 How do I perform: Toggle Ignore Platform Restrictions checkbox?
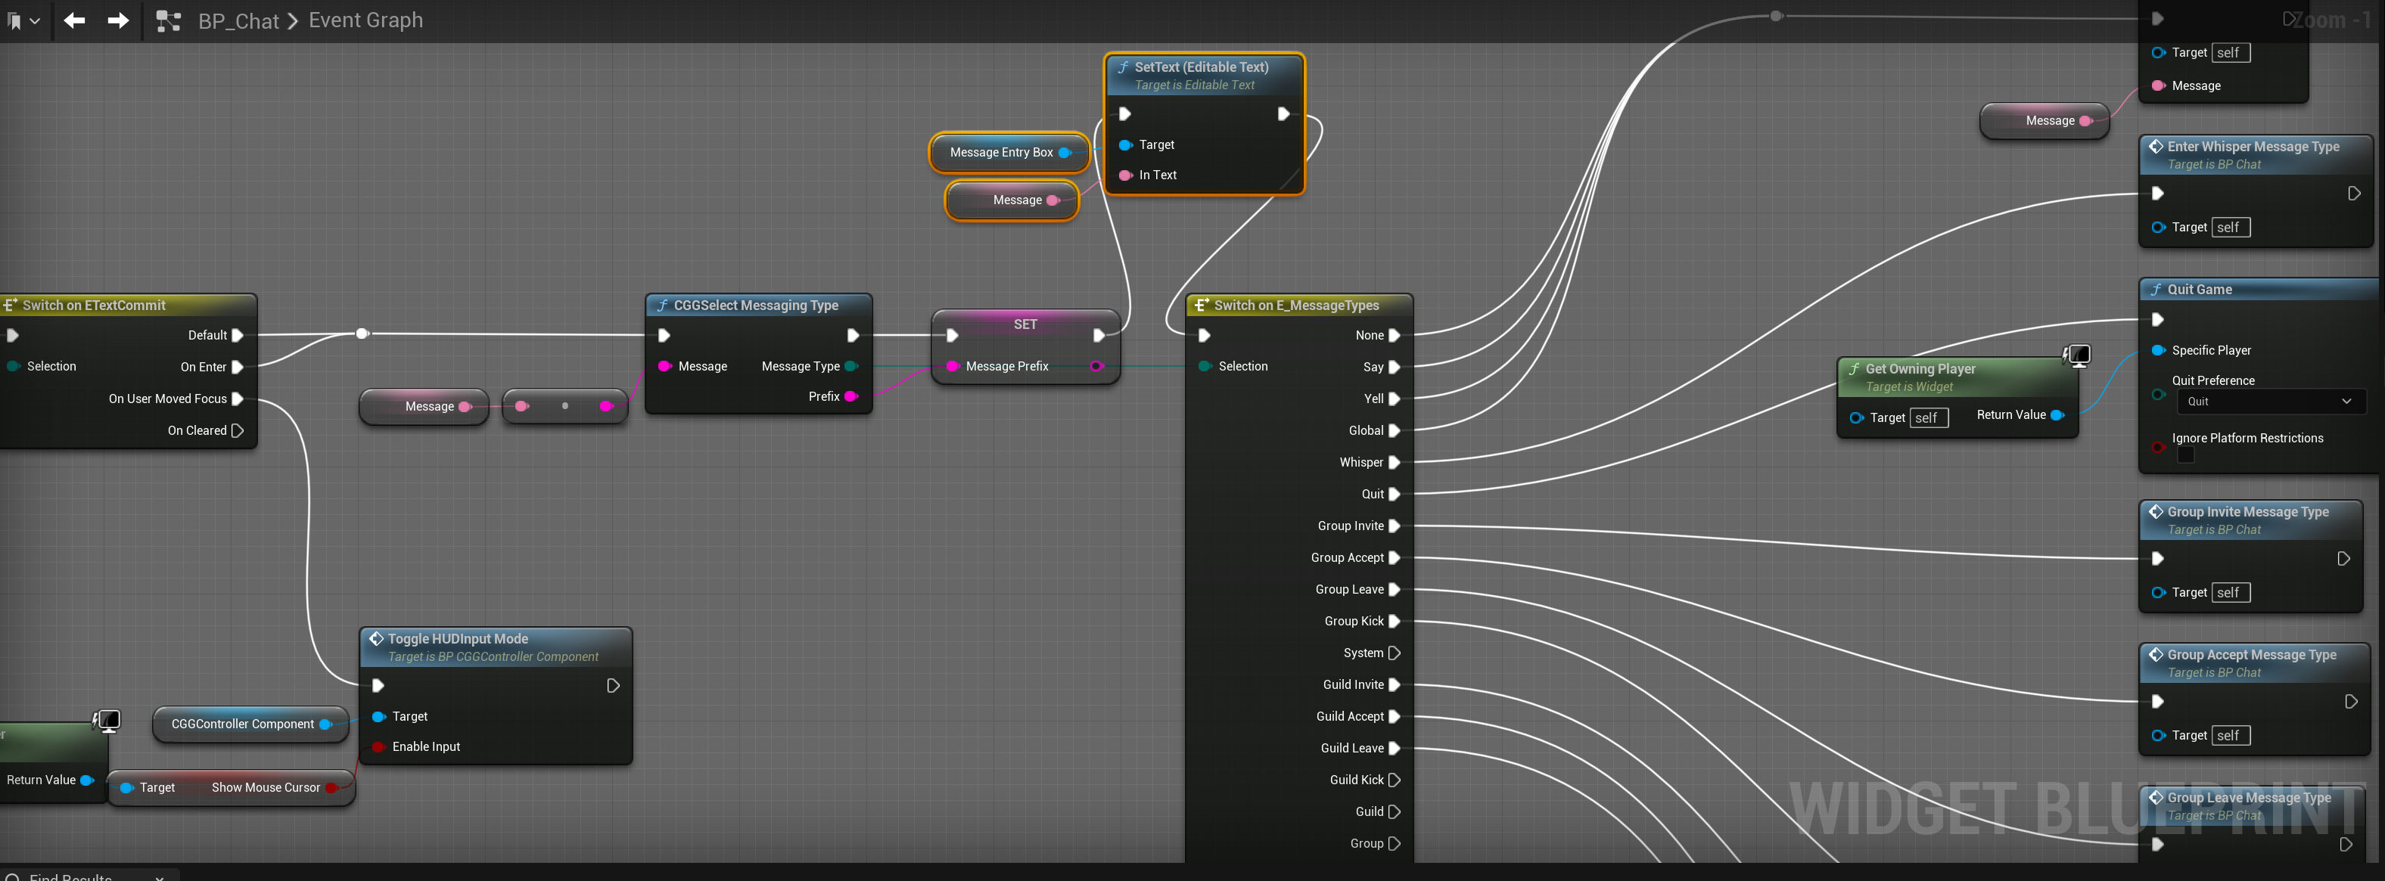click(x=2186, y=455)
